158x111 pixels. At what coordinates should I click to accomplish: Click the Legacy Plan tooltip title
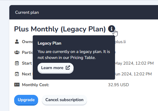click(x=49, y=43)
